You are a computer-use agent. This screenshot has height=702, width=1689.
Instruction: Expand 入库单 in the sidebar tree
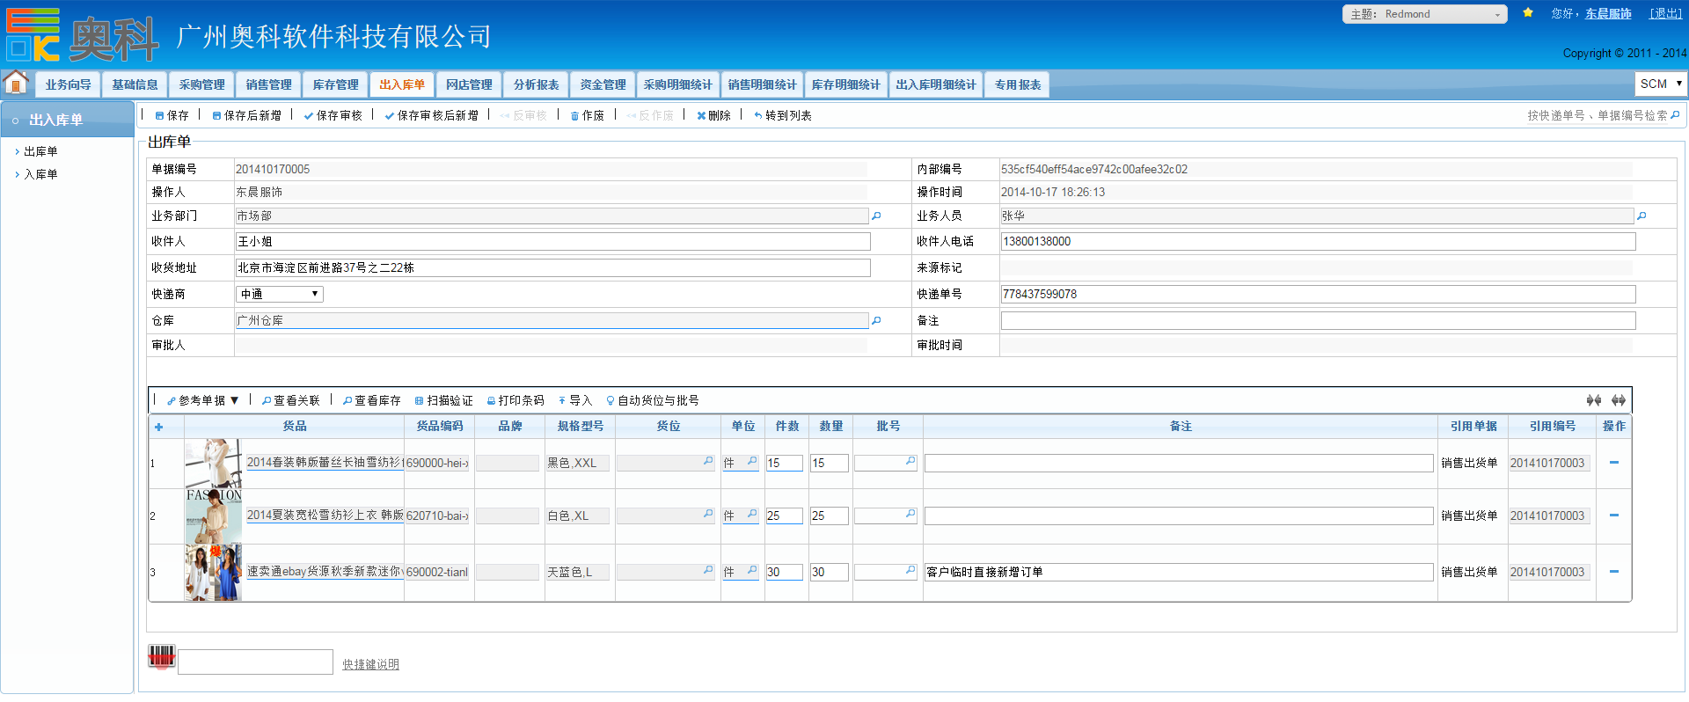pyautogui.click(x=40, y=174)
